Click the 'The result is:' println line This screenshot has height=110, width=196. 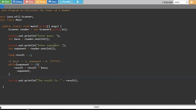[x=43, y=80]
